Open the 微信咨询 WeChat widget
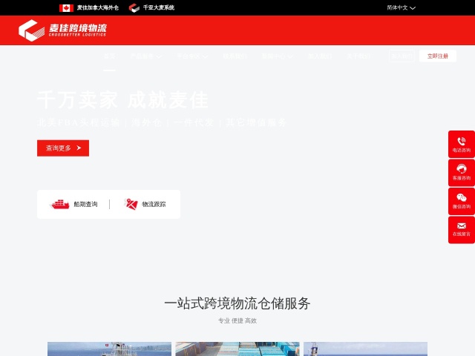 (x=462, y=201)
